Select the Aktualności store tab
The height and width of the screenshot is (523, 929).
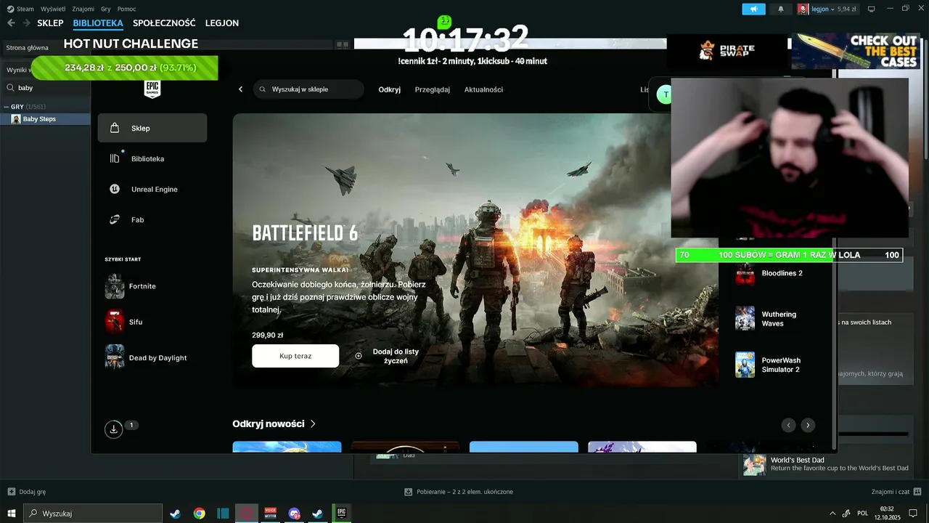(483, 89)
